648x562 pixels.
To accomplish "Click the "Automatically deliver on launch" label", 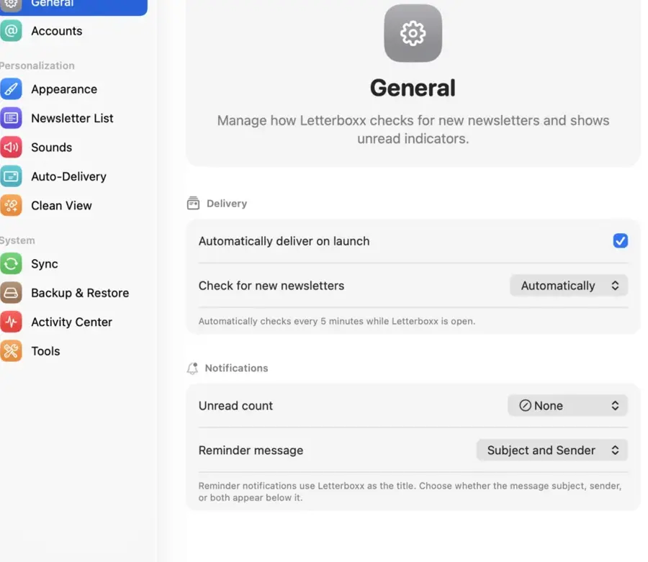I will click(284, 241).
